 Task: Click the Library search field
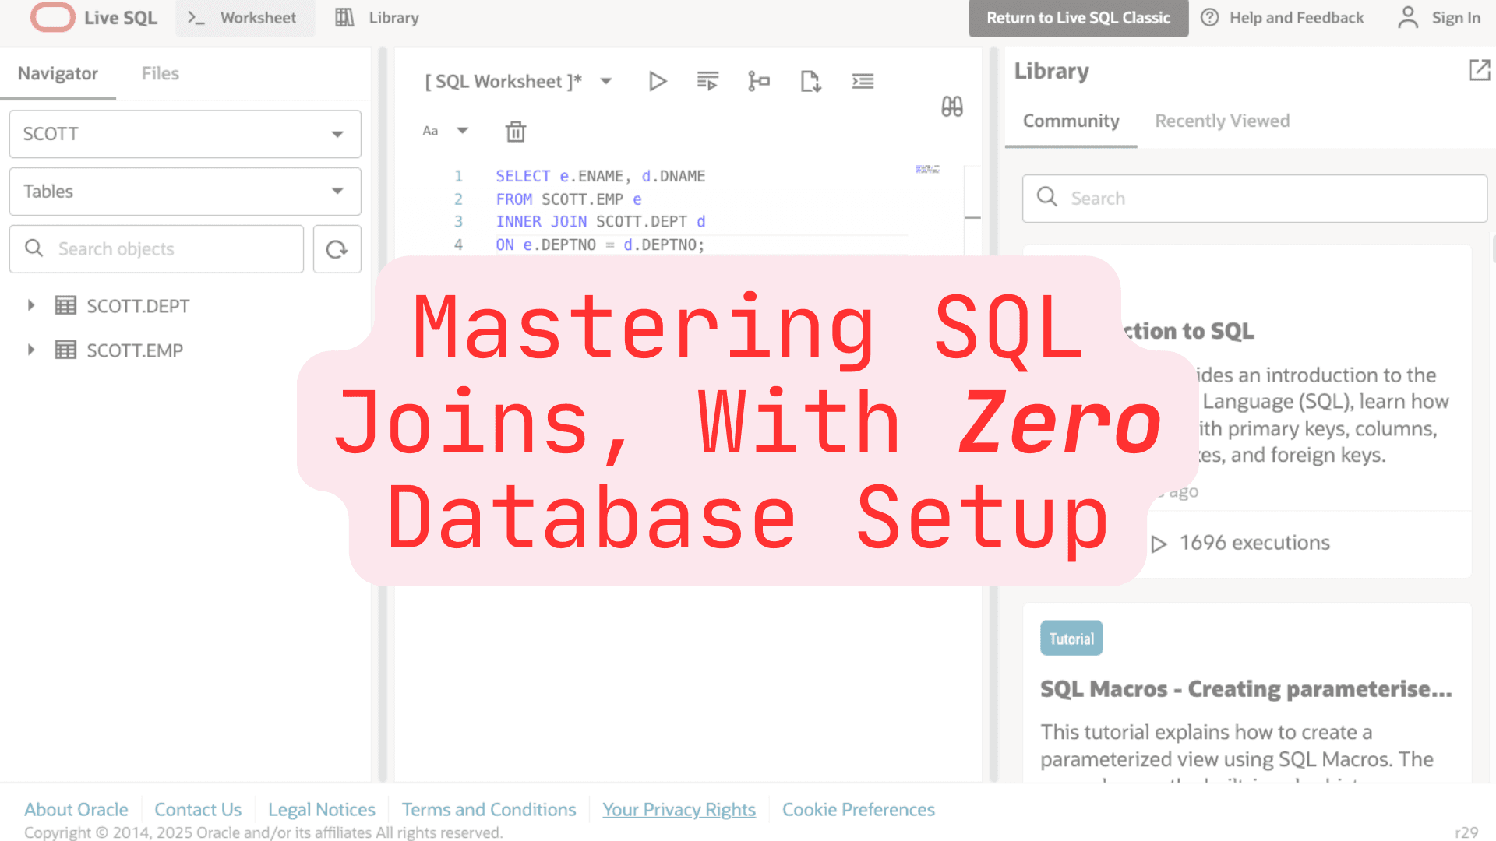(x=1254, y=199)
